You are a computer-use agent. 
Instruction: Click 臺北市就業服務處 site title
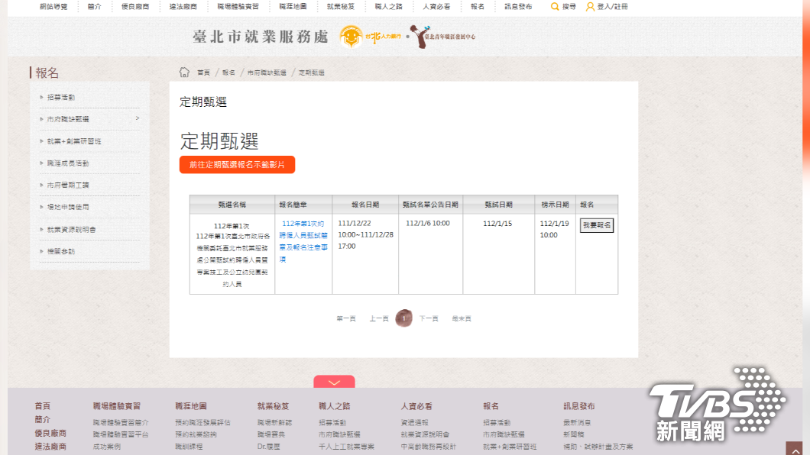[261, 37]
